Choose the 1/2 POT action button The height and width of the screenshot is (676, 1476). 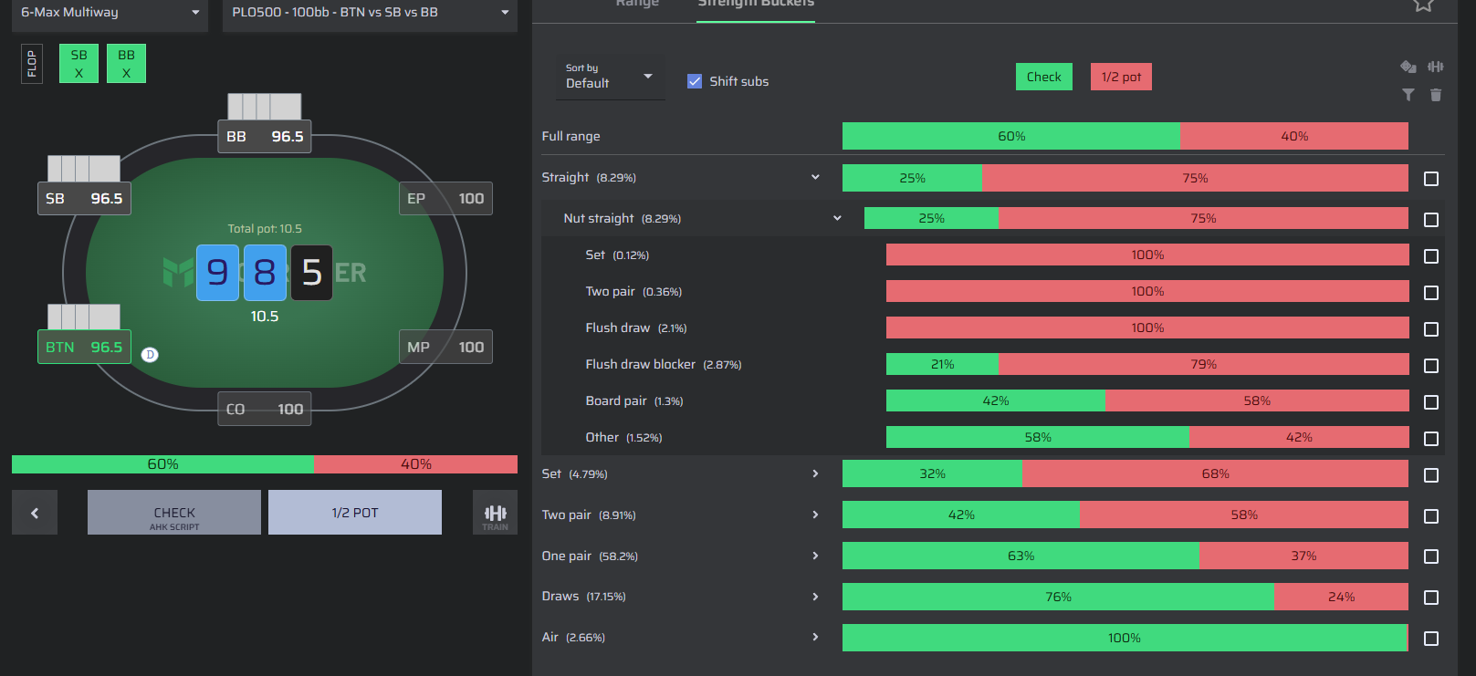[x=355, y=513]
